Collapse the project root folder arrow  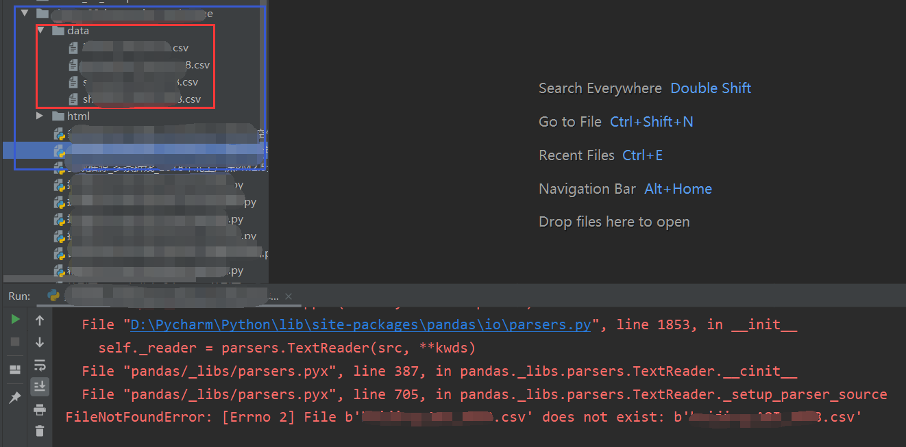(x=25, y=13)
